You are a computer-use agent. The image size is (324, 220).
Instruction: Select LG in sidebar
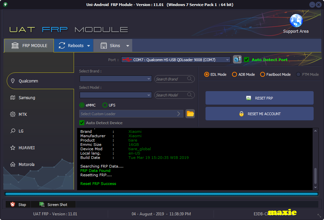click(38, 131)
